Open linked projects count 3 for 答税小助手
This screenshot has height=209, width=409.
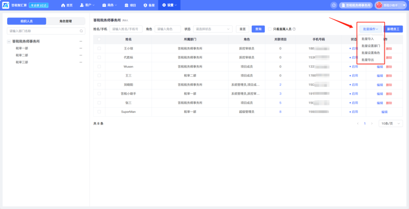tap(280, 94)
